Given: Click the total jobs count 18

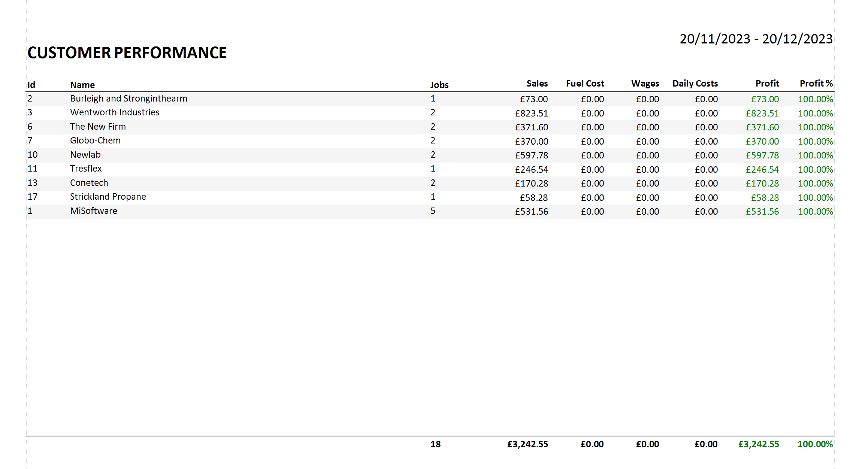Looking at the screenshot, I should (x=435, y=444).
